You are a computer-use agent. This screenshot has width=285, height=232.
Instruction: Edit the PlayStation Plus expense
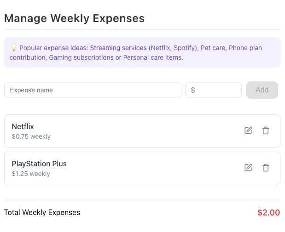pyautogui.click(x=248, y=168)
